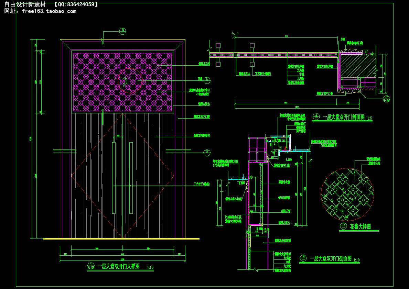This screenshot has width=409, height=289.
Task: Click detail marker D beside 花格 label
Action: coord(207,80)
